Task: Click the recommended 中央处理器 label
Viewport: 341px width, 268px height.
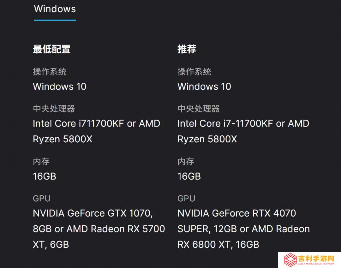Action: [199, 109]
